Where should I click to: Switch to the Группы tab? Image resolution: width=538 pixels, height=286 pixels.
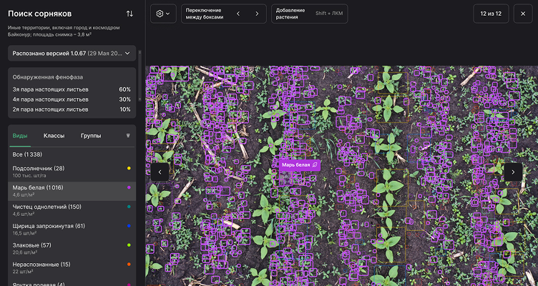coord(91,135)
